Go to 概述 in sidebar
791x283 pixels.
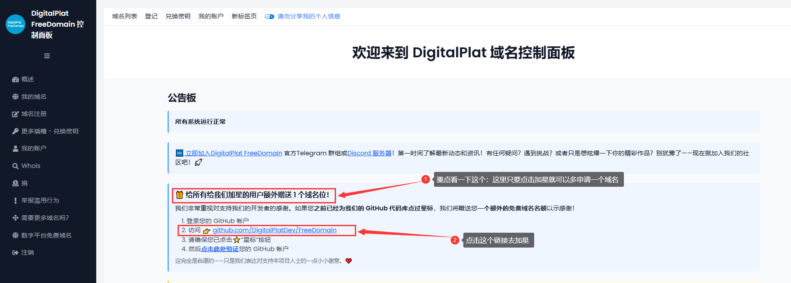click(x=28, y=79)
